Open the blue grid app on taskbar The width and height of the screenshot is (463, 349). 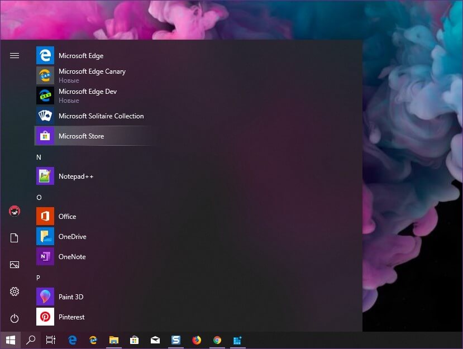[238, 340]
